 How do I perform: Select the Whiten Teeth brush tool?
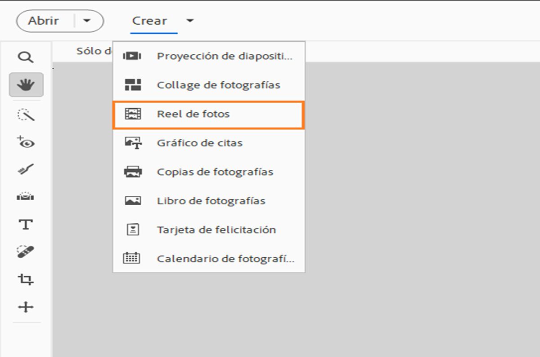coord(26,169)
